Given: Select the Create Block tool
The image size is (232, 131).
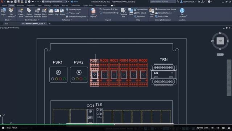Looking at the screenshot, I should 21,13.
